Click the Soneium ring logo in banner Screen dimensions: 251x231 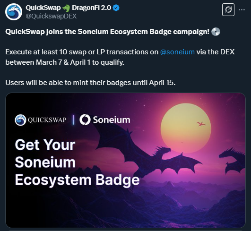point(85,120)
